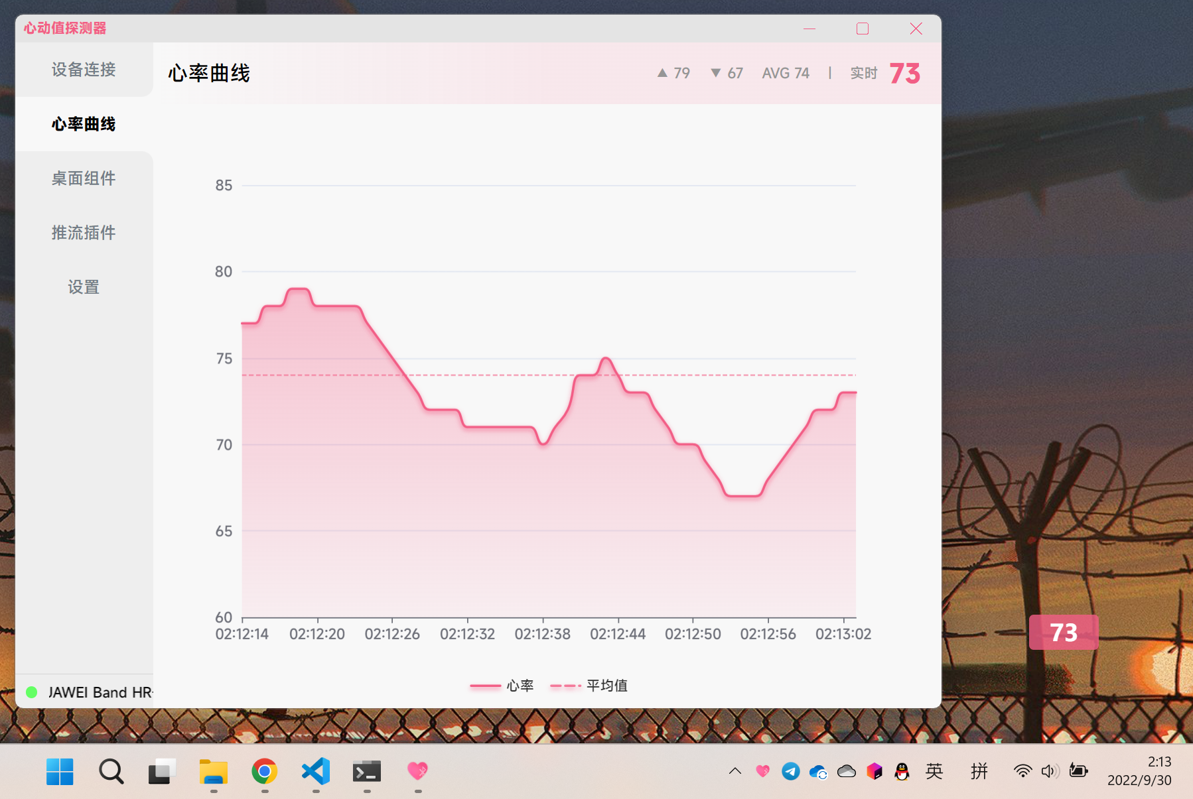Screen dimensions: 1193x799
Task: Switch input language via 英 indicator
Action: (x=934, y=770)
